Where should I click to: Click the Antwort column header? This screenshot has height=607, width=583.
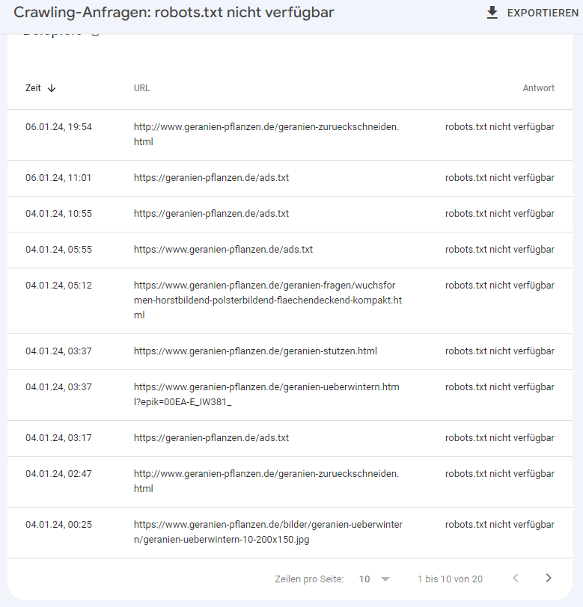point(538,88)
